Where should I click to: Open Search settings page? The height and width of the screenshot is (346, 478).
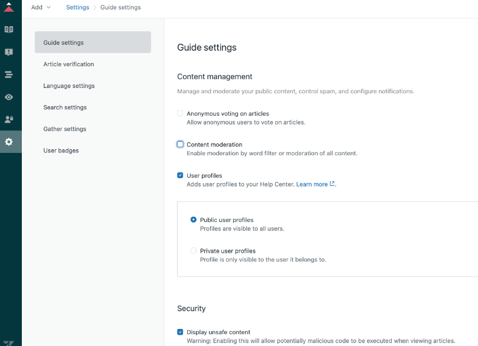click(65, 107)
